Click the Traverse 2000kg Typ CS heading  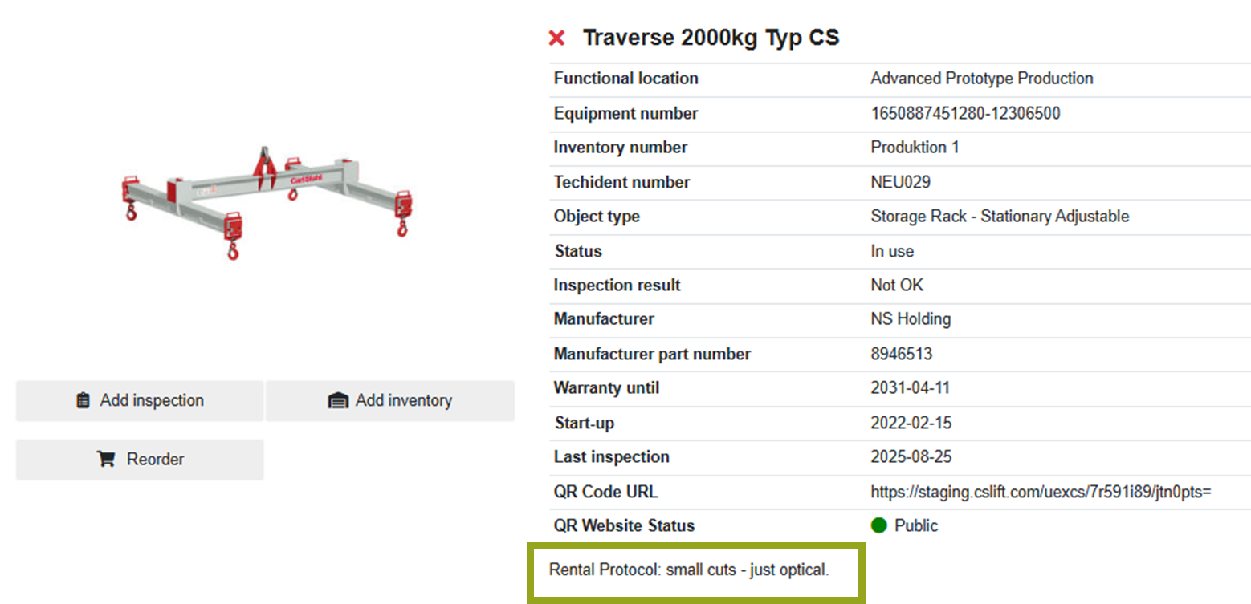(711, 38)
